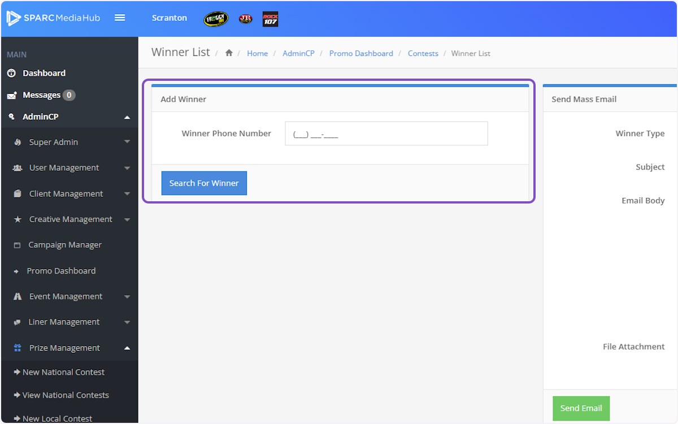The height and width of the screenshot is (424, 678).
Task: Click the SPARC MediaHub logo
Action: coord(54,18)
